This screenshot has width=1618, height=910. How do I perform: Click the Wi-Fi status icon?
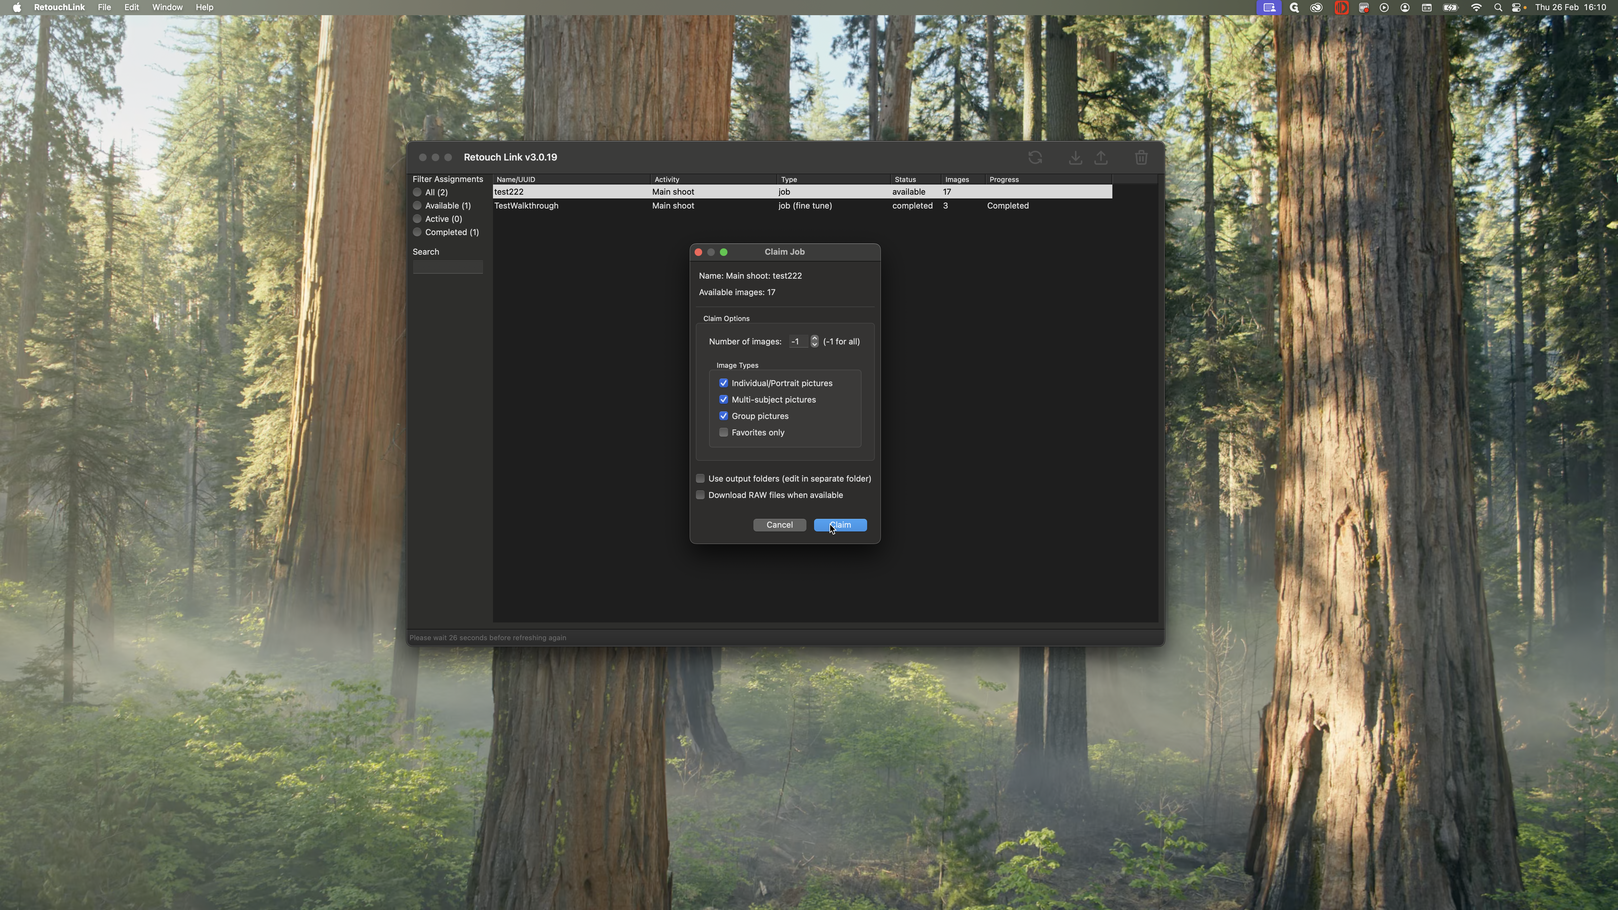[x=1476, y=8]
